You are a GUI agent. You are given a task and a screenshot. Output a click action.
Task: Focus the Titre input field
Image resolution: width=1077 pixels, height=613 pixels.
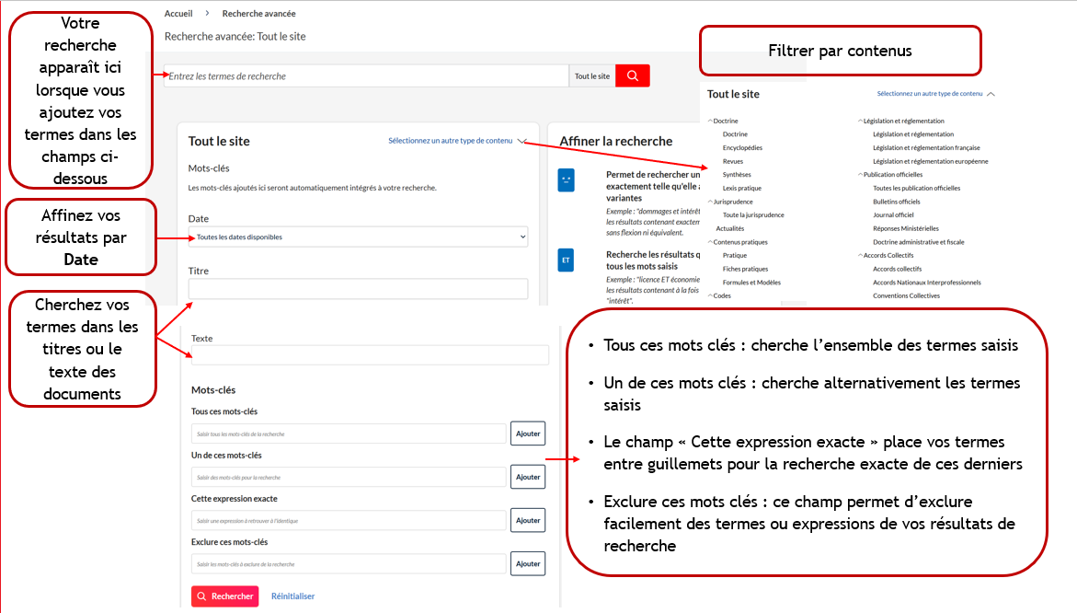click(358, 289)
